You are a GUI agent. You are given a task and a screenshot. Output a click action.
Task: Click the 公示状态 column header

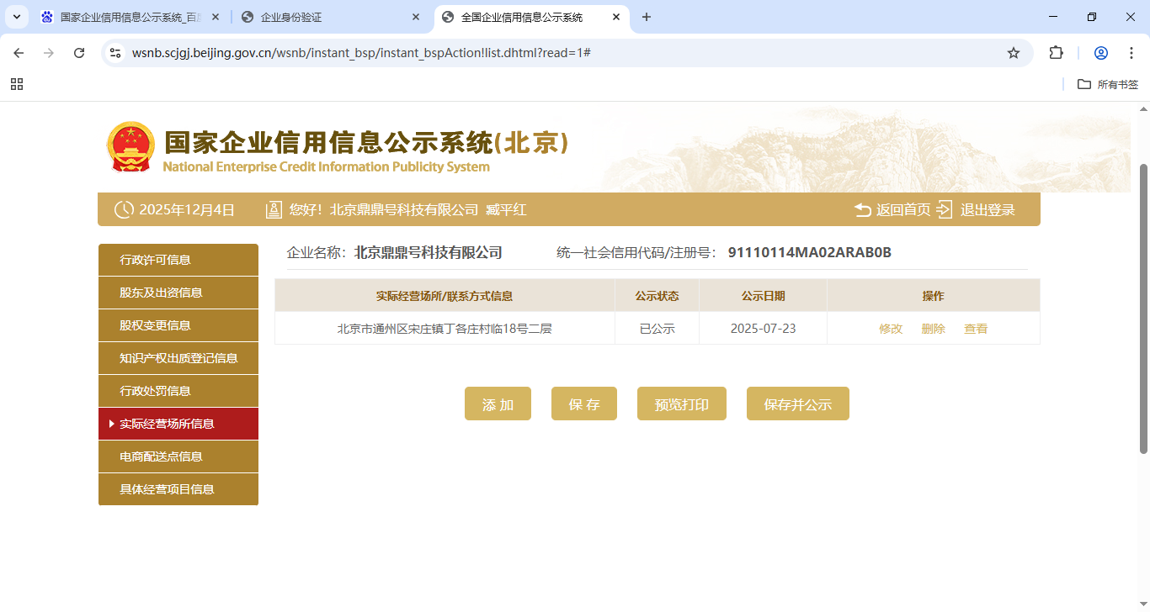[x=658, y=296]
